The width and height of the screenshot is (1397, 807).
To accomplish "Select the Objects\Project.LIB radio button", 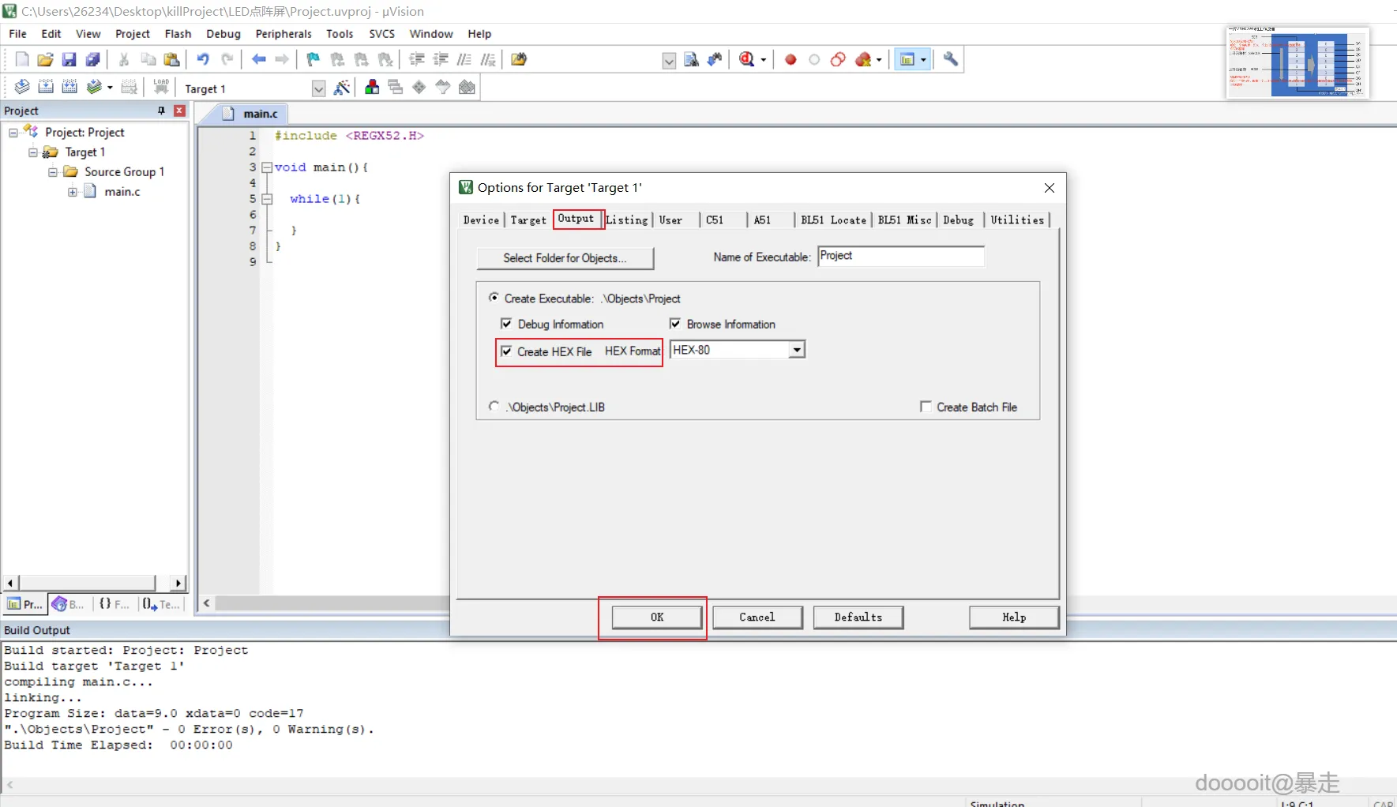I will coord(494,406).
